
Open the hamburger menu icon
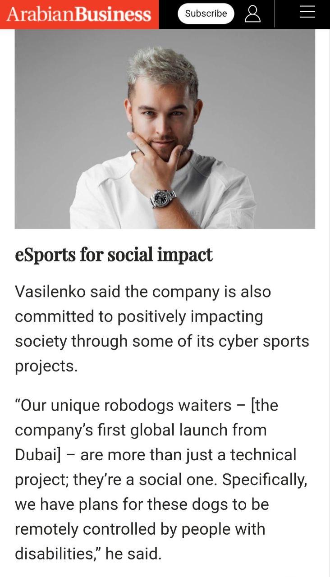coord(307,13)
